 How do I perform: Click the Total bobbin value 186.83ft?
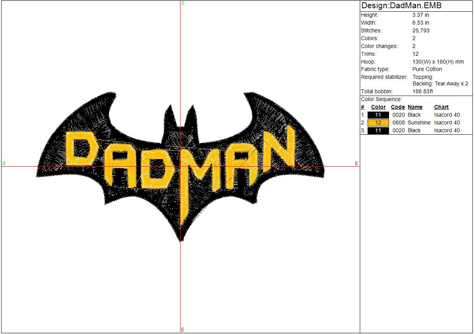point(423,91)
